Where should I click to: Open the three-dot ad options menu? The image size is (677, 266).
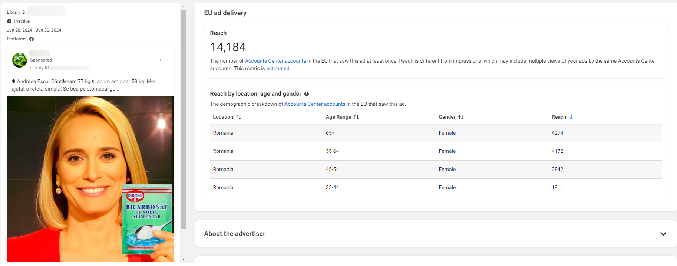[162, 60]
